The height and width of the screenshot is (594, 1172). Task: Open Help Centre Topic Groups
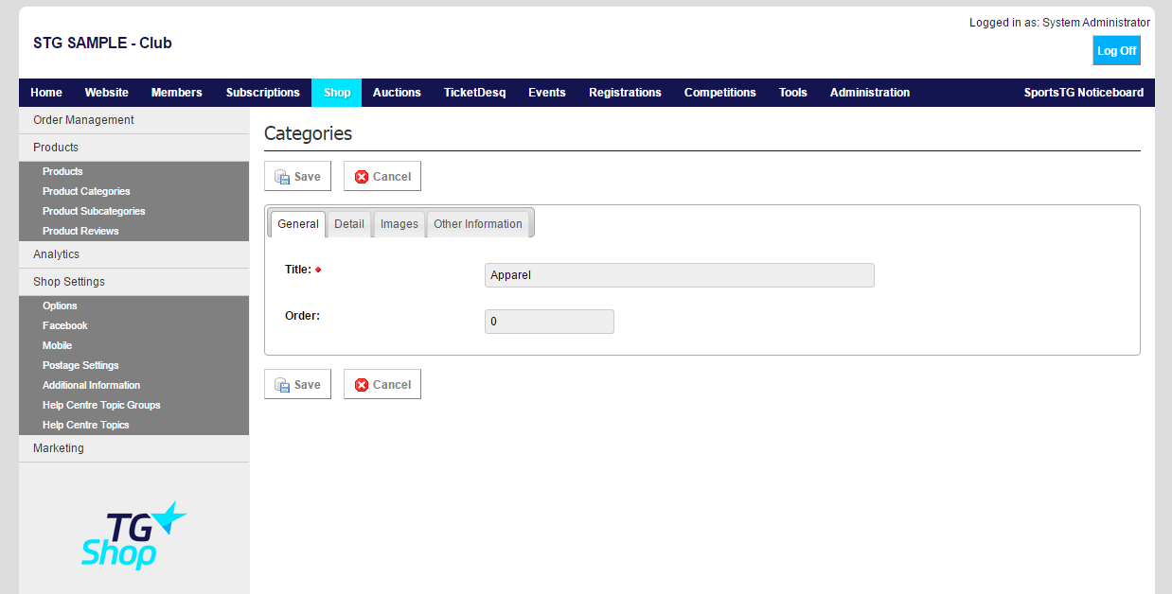click(101, 405)
